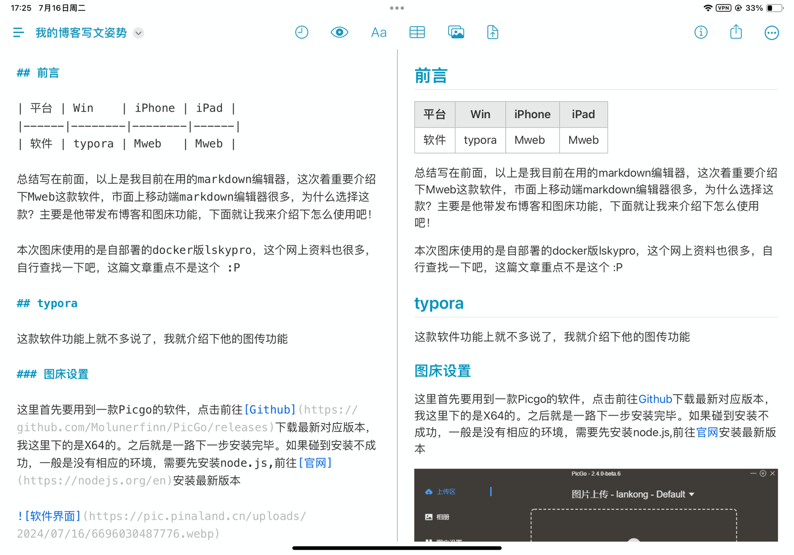794x555 pixels.
Task: Select ## typora heading in editor
Action: (47, 303)
